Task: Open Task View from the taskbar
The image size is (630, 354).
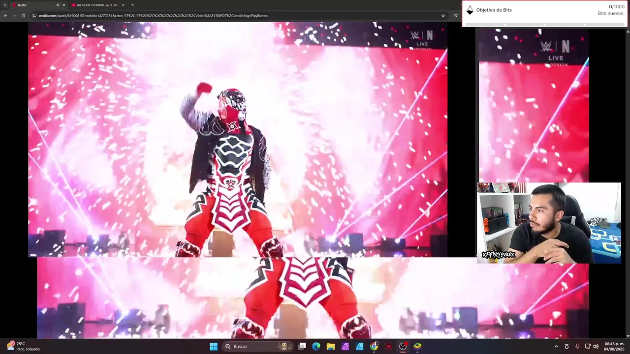Action: coord(302,347)
